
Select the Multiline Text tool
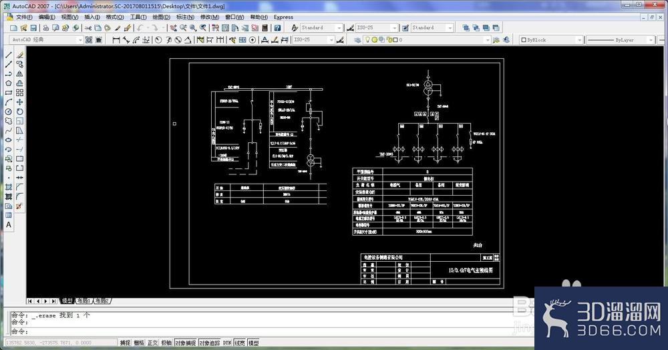click(x=9, y=225)
